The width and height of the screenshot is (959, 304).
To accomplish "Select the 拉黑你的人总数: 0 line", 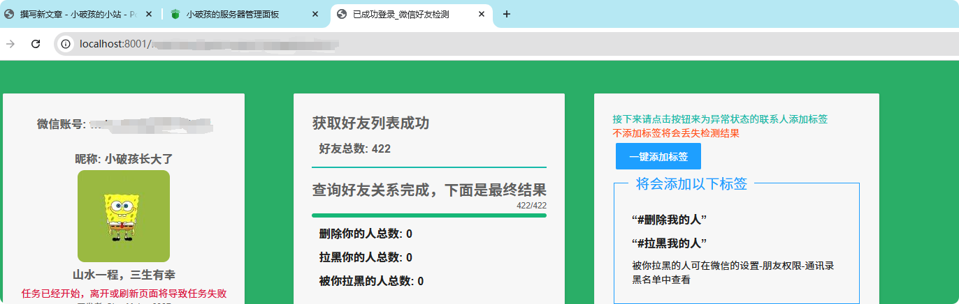I will point(366,257).
